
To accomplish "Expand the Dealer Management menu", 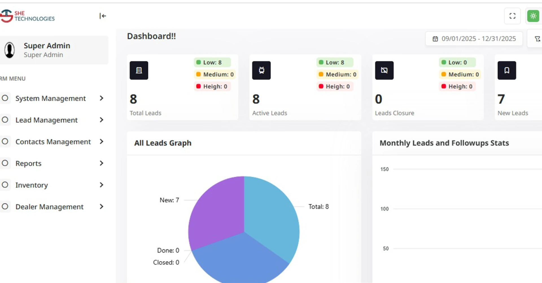I will (x=101, y=207).
